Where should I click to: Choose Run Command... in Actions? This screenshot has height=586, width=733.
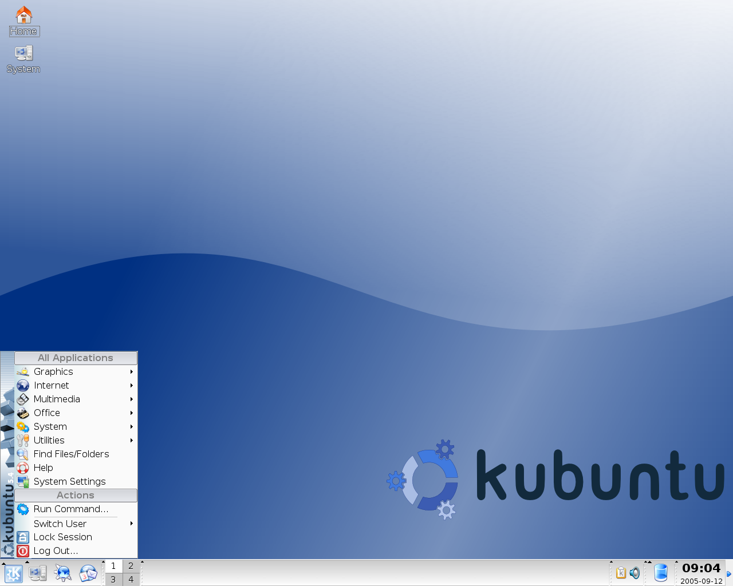tap(76, 509)
